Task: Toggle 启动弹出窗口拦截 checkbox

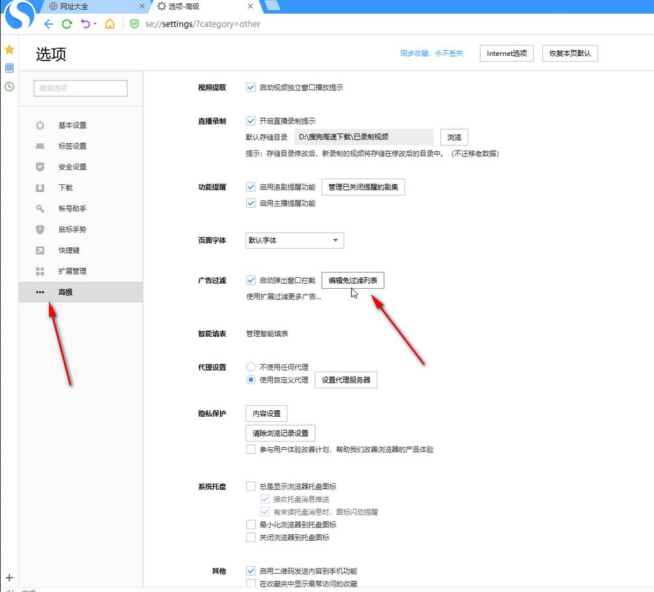Action: (x=251, y=280)
